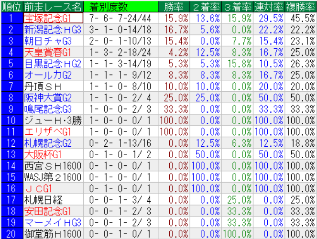
Task: Click the 連対率 column header
Action: (x=269, y=6)
